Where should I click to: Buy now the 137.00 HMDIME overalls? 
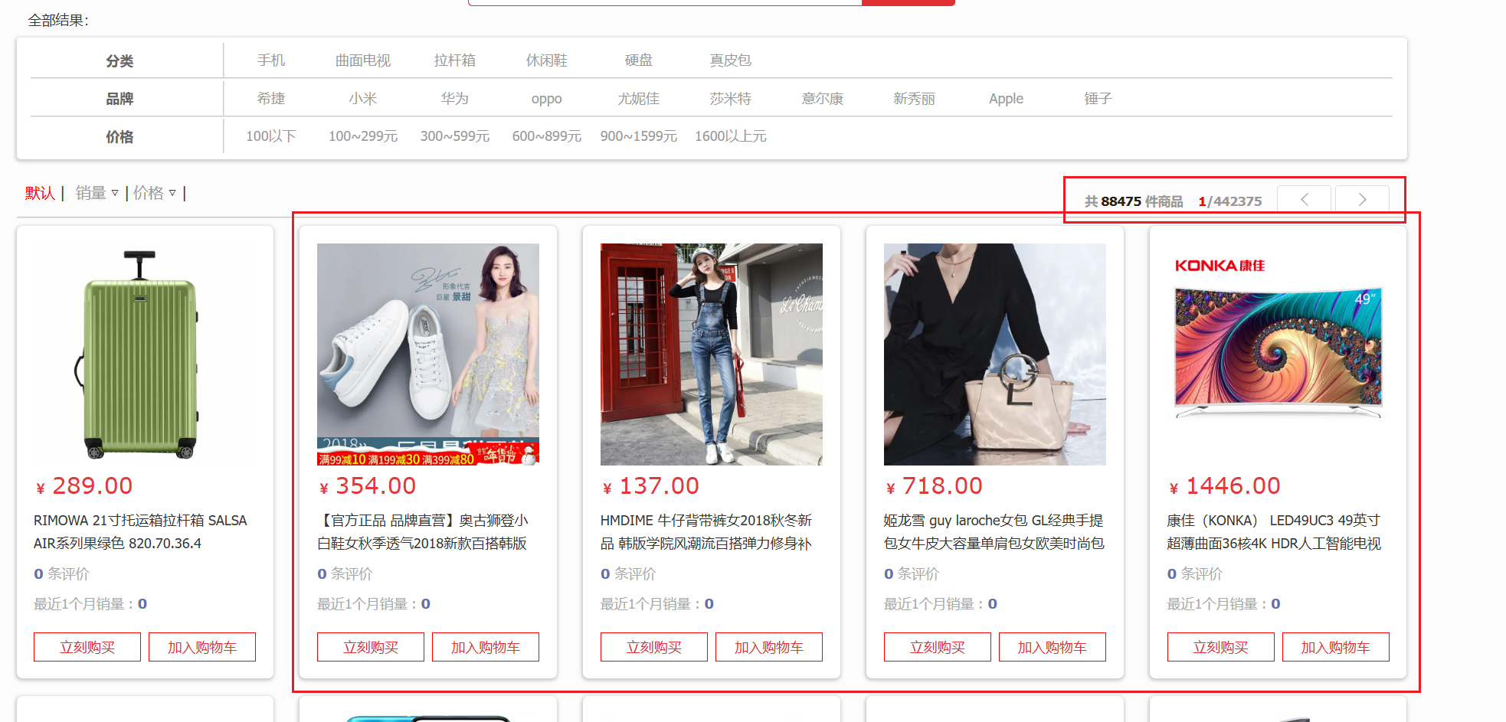pyautogui.click(x=654, y=647)
